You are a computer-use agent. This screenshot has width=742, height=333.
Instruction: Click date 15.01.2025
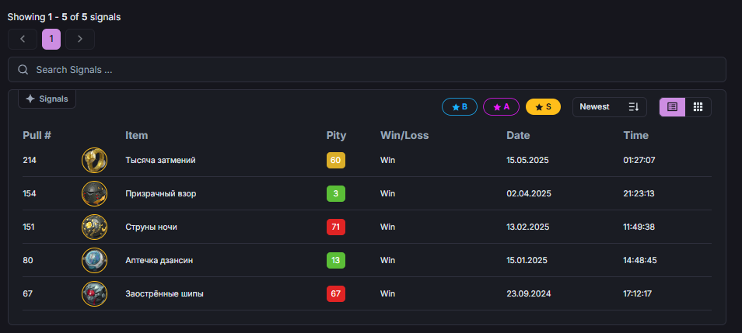point(527,260)
